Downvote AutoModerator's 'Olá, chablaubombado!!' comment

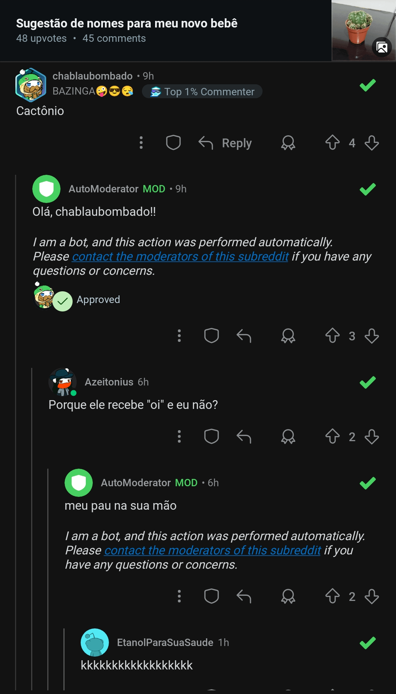pos(372,336)
